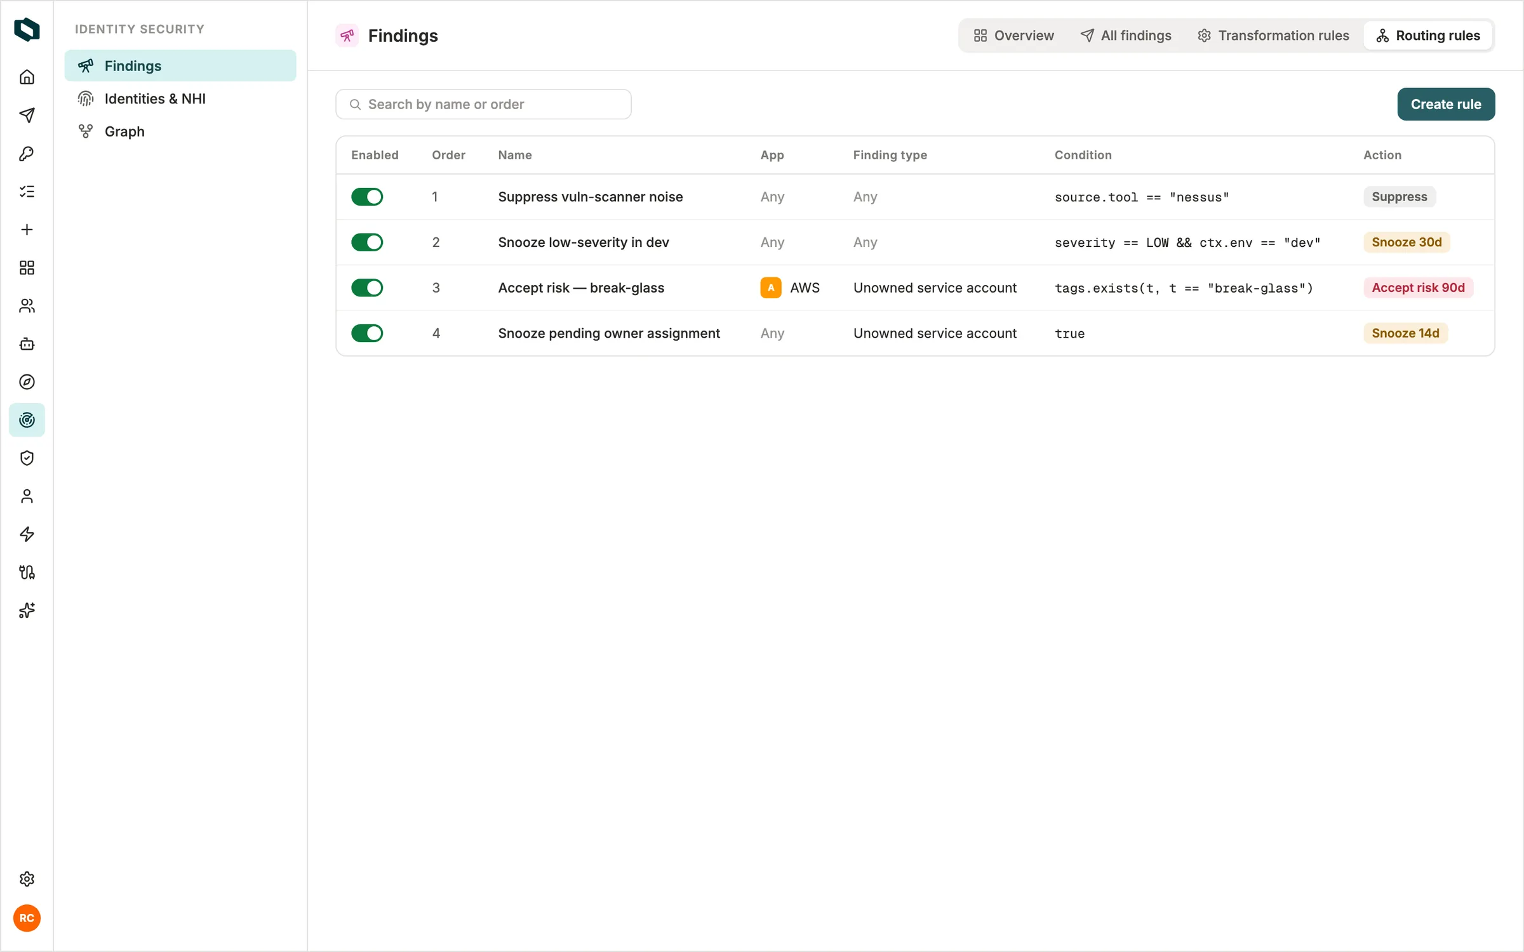Click Unowned service account in row 4
The width and height of the screenshot is (1524, 952).
click(934, 333)
